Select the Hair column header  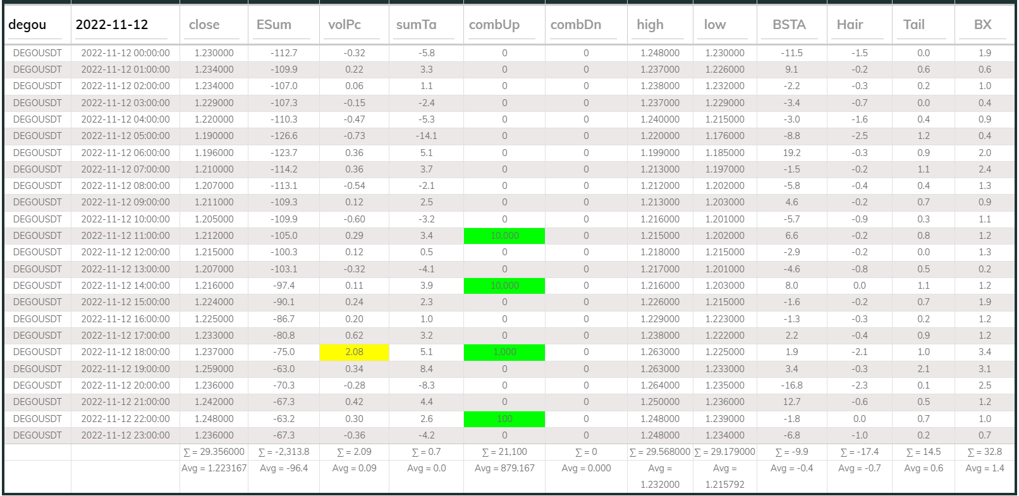tap(859, 25)
